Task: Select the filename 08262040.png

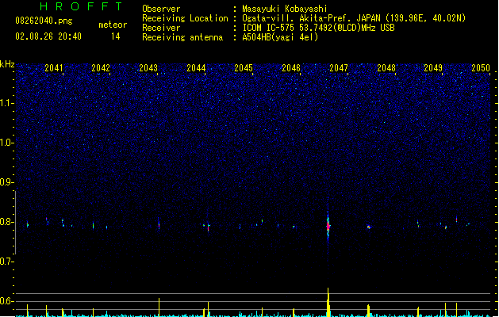Action: (44, 21)
